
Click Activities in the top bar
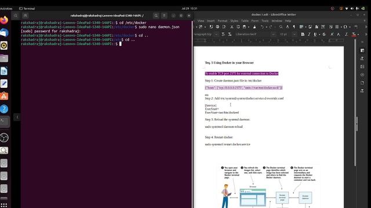coord(6,9)
